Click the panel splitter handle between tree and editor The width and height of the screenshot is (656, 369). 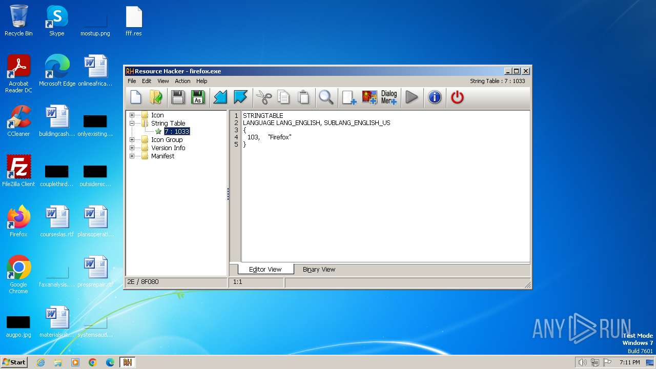(x=228, y=194)
